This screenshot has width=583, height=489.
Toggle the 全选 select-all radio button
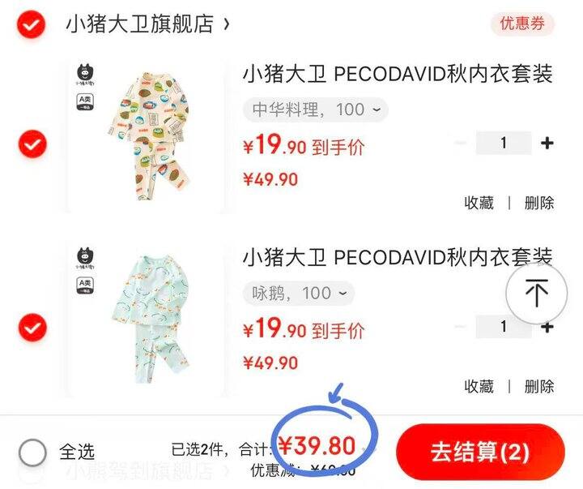tap(32, 453)
